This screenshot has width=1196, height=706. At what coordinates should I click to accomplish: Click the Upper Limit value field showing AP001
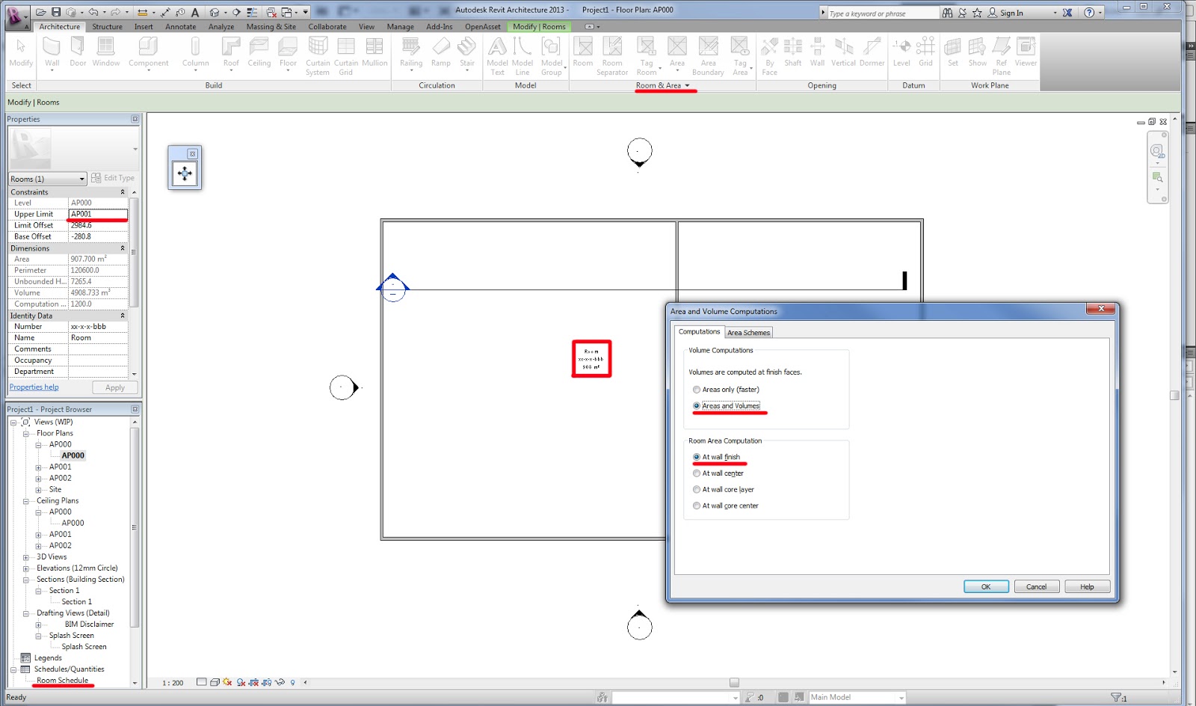(x=97, y=214)
